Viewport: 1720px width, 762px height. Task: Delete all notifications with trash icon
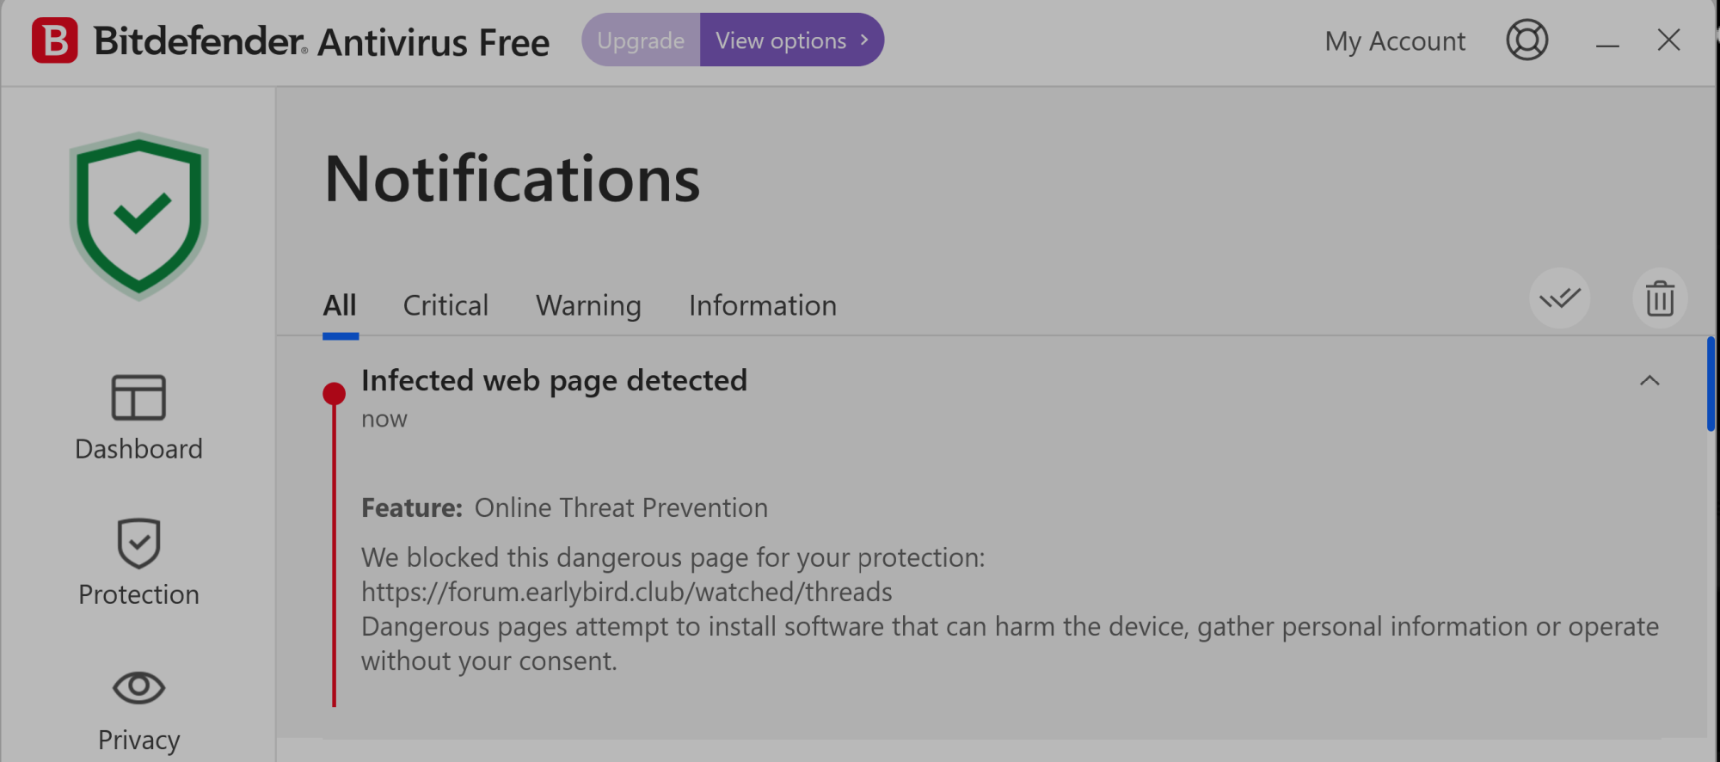click(1659, 298)
